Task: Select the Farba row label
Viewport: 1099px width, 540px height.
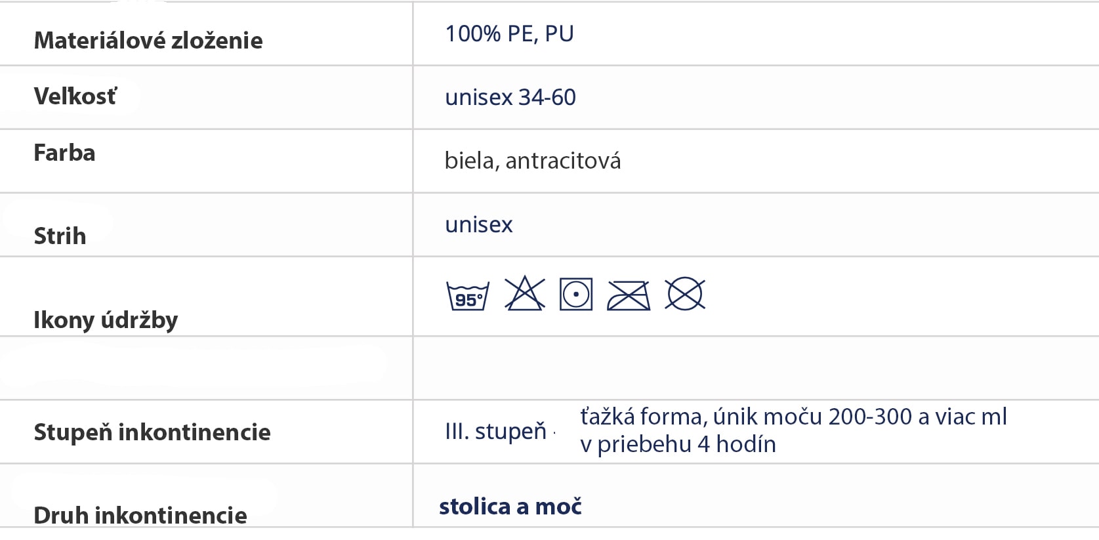Action: pyautogui.click(x=64, y=153)
